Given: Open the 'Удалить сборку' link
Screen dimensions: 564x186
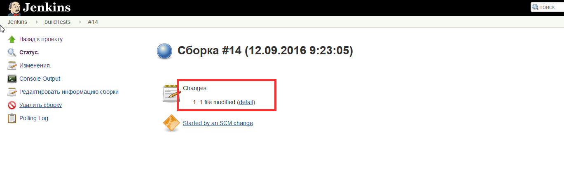Looking at the screenshot, I should [x=40, y=105].
